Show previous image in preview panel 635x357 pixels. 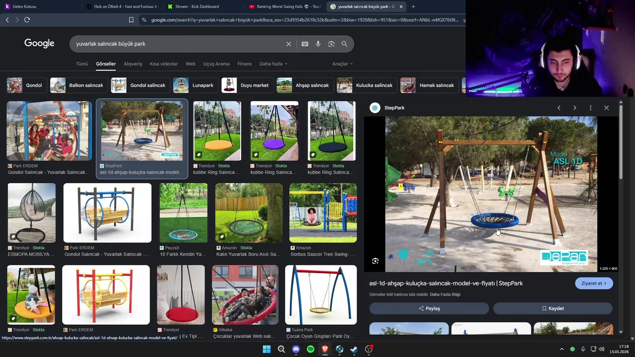[559, 108]
